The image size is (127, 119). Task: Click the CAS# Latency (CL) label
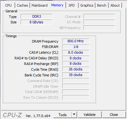point(44,52)
